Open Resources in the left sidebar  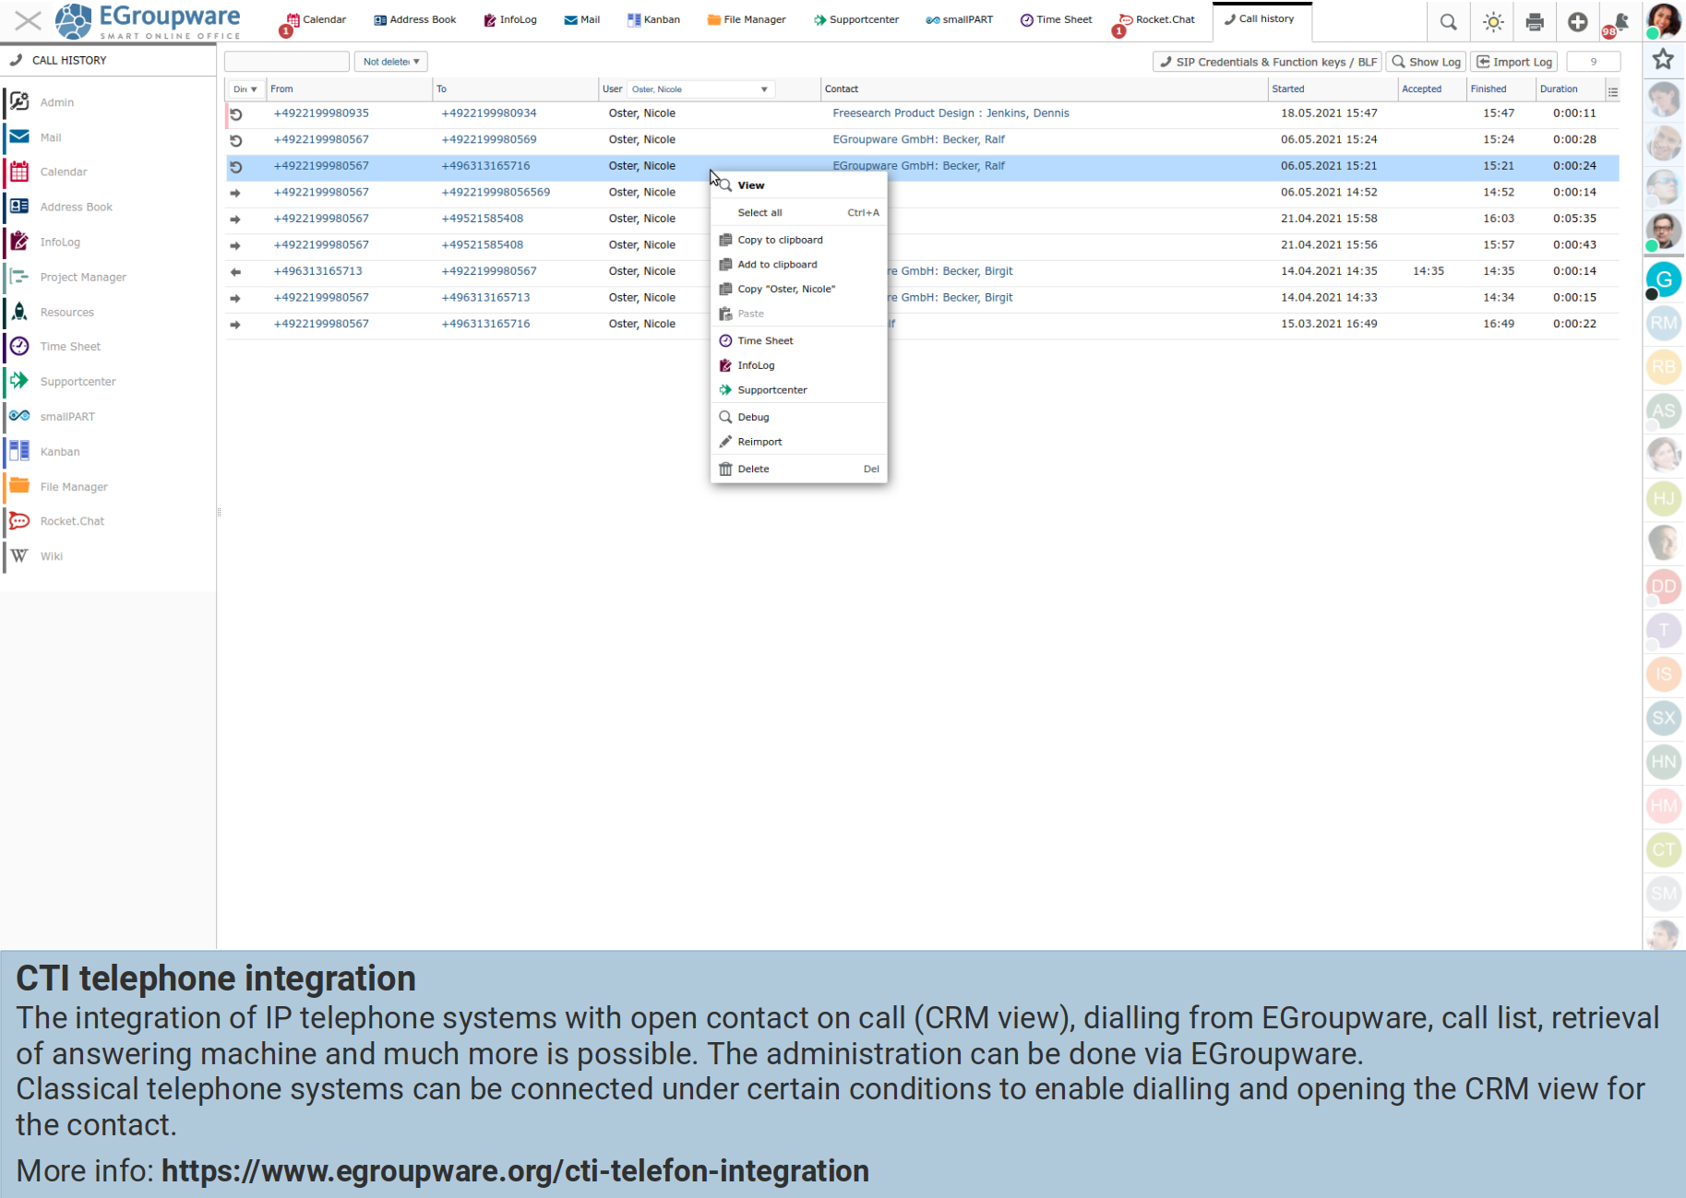(x=66, y=313)
